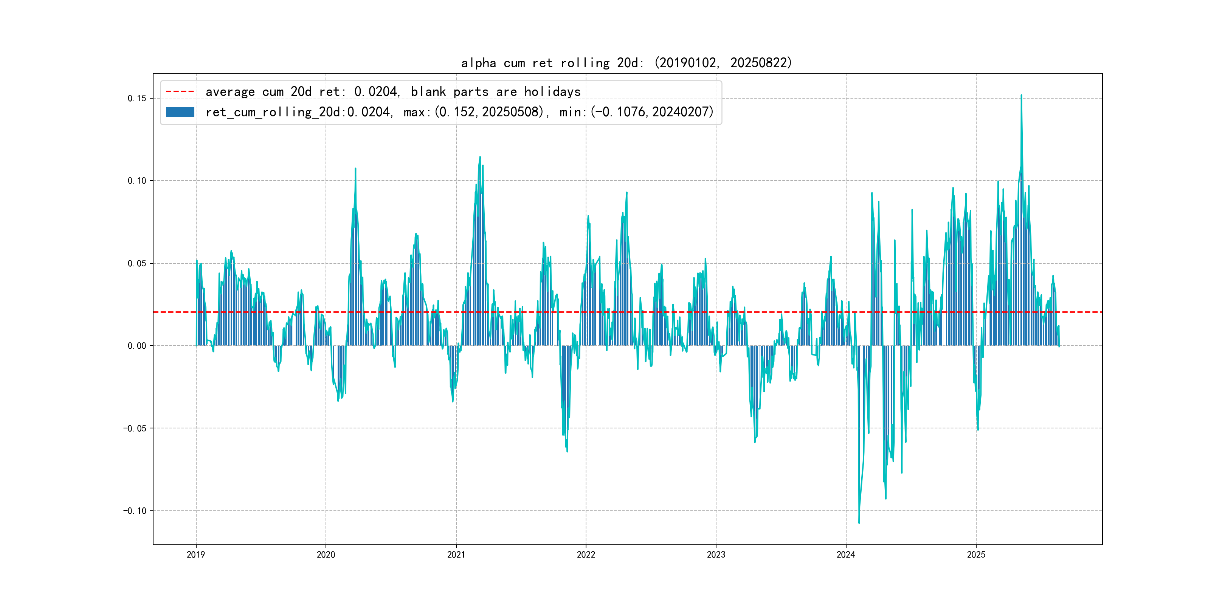Click the -0.05 y-axis tick label
This screenshot has width=1225, height=612.
(x=135, y=429)
